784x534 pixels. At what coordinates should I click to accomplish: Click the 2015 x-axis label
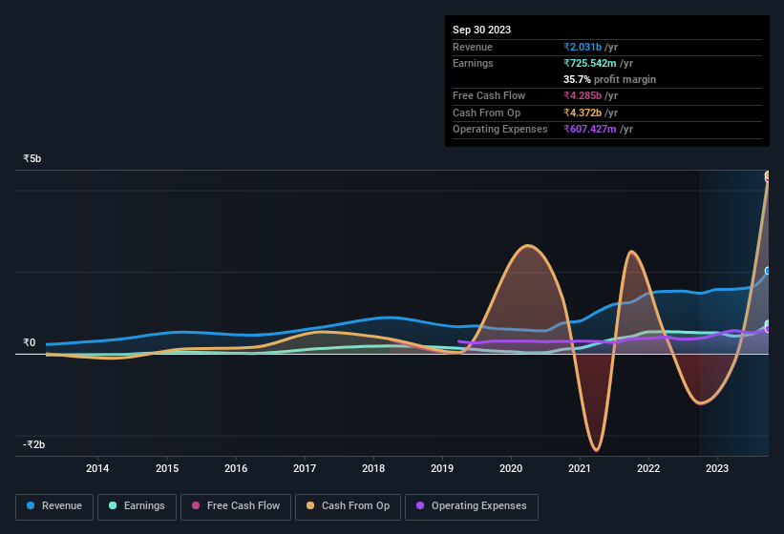coord(167,468)
